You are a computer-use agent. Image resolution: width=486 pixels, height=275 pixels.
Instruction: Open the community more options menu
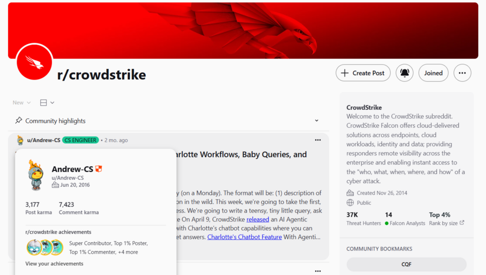pyautogui.click(x=462, y=73)
